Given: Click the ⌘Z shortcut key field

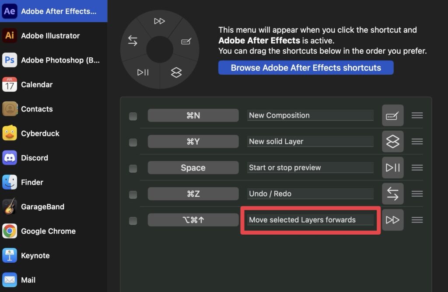Looking at the screenshot, I should (193, 194).
